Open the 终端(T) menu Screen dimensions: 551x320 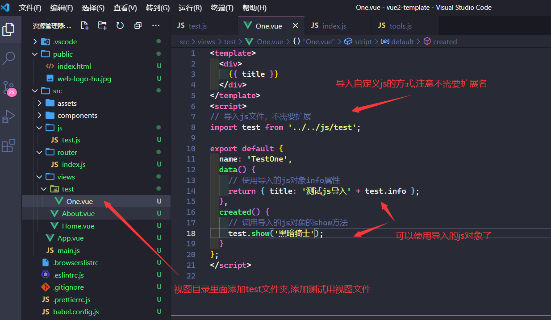222,8
